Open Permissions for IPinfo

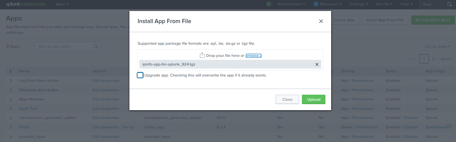click(367, 127)
